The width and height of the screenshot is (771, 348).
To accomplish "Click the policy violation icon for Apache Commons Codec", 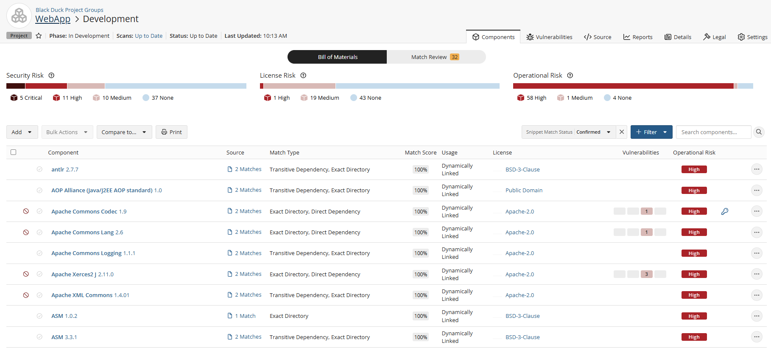I will pyautogui.click(x=26, y=211).
